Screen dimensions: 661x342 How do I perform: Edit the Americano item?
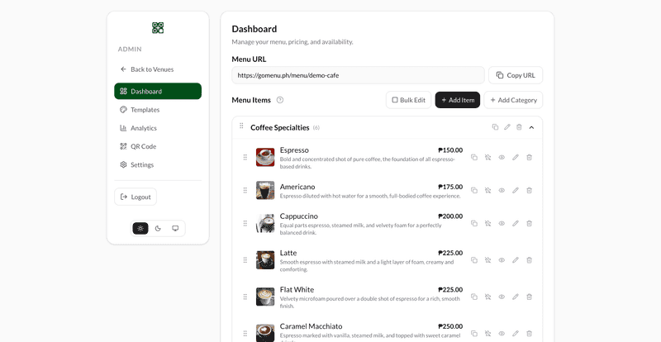click(515, 190)
